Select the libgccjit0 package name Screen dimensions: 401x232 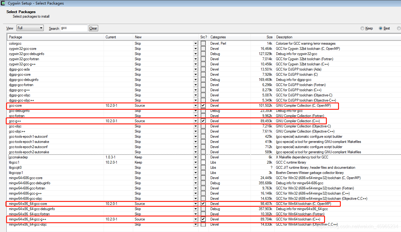tap(16, 168)
